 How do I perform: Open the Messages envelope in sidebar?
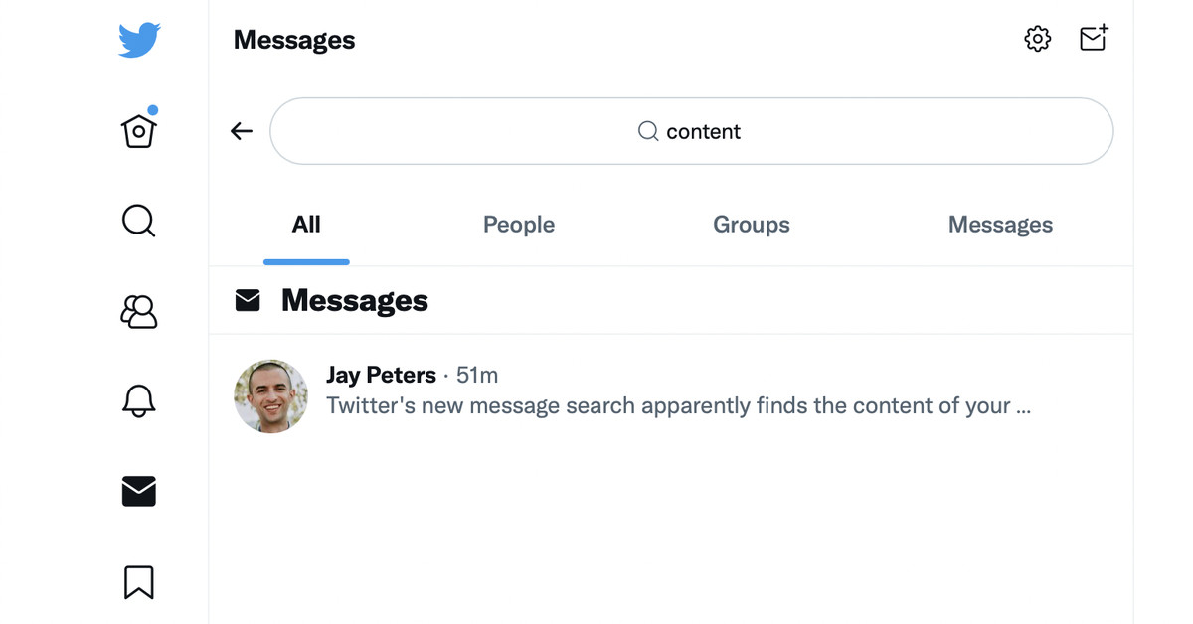point(139,491)
